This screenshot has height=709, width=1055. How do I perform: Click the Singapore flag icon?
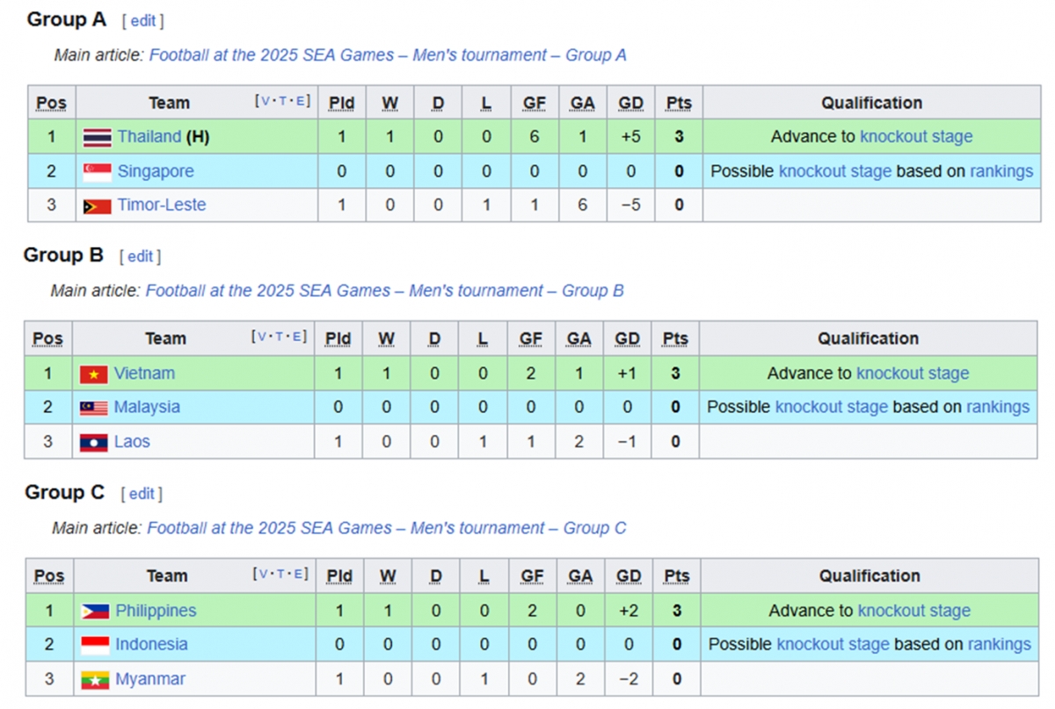tap(97, 171)
